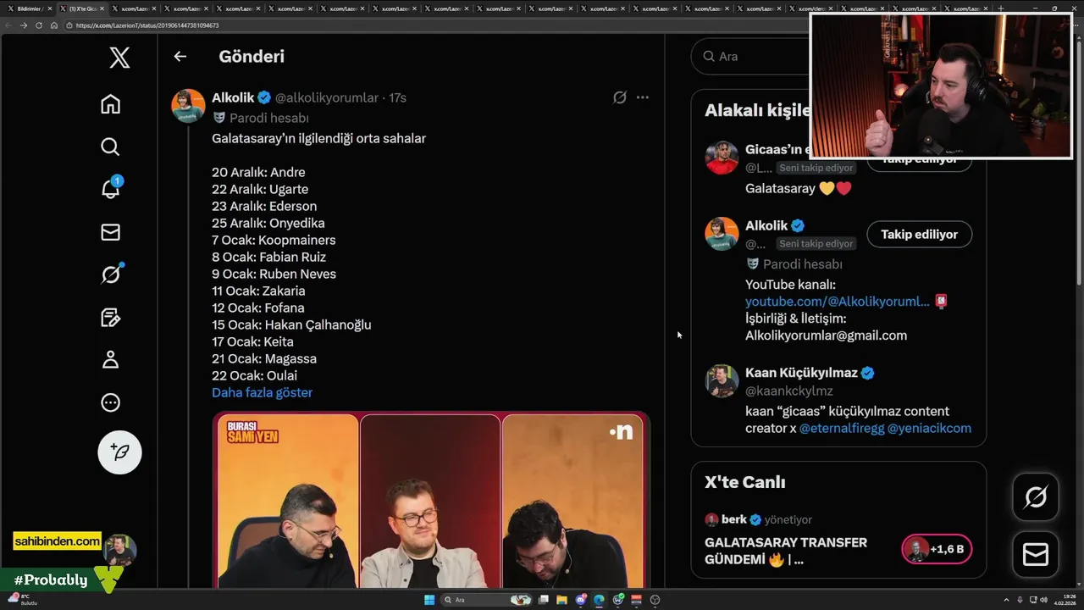Screen dimensions: 1084x610
Task: Go to Home in sidebar
Action: (x=110, y=104)
